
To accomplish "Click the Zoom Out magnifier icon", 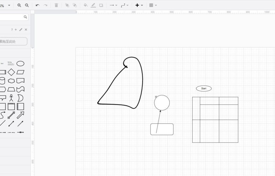I will click(x=27, y=5).
